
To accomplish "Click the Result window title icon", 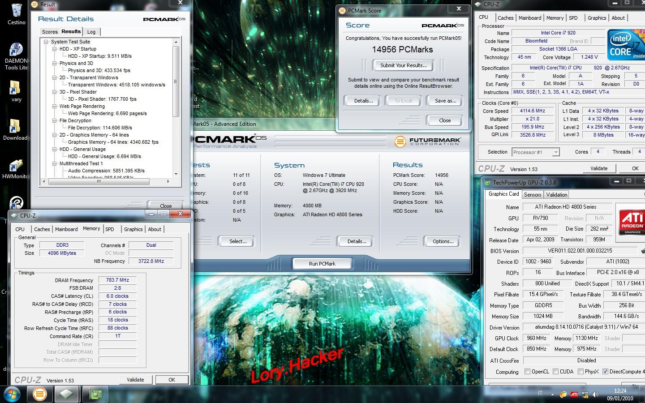I will click(35, 4).
